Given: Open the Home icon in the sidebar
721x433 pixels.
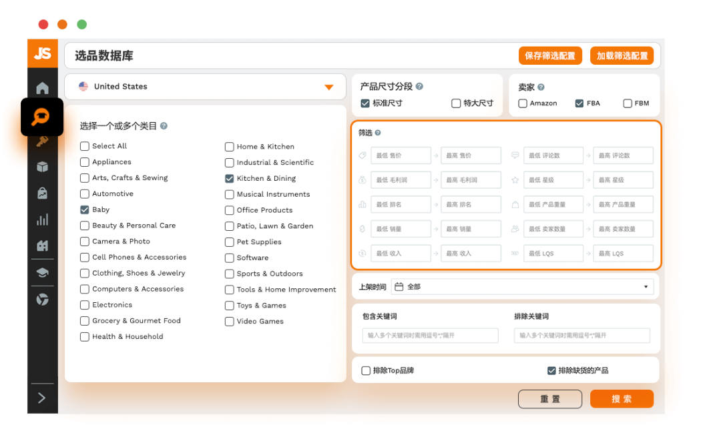Looking at the screenshot, I should pyautogui.click(x=42, y=87).
